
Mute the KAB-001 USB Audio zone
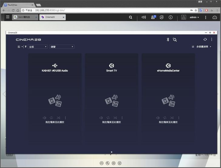[44, 118]
